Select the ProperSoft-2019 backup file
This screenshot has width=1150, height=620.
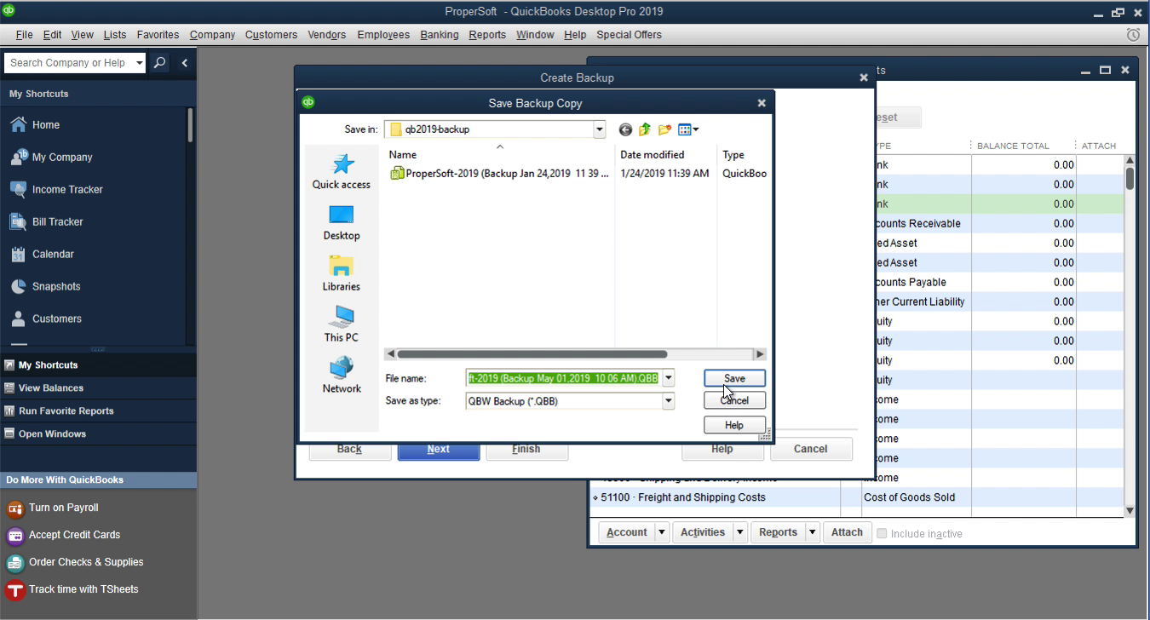499,174
